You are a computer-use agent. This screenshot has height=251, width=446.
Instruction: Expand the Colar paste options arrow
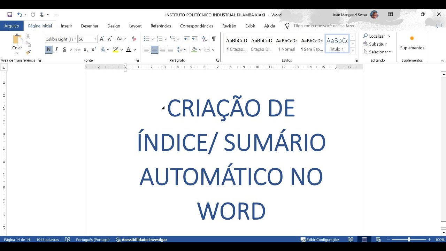17,53
